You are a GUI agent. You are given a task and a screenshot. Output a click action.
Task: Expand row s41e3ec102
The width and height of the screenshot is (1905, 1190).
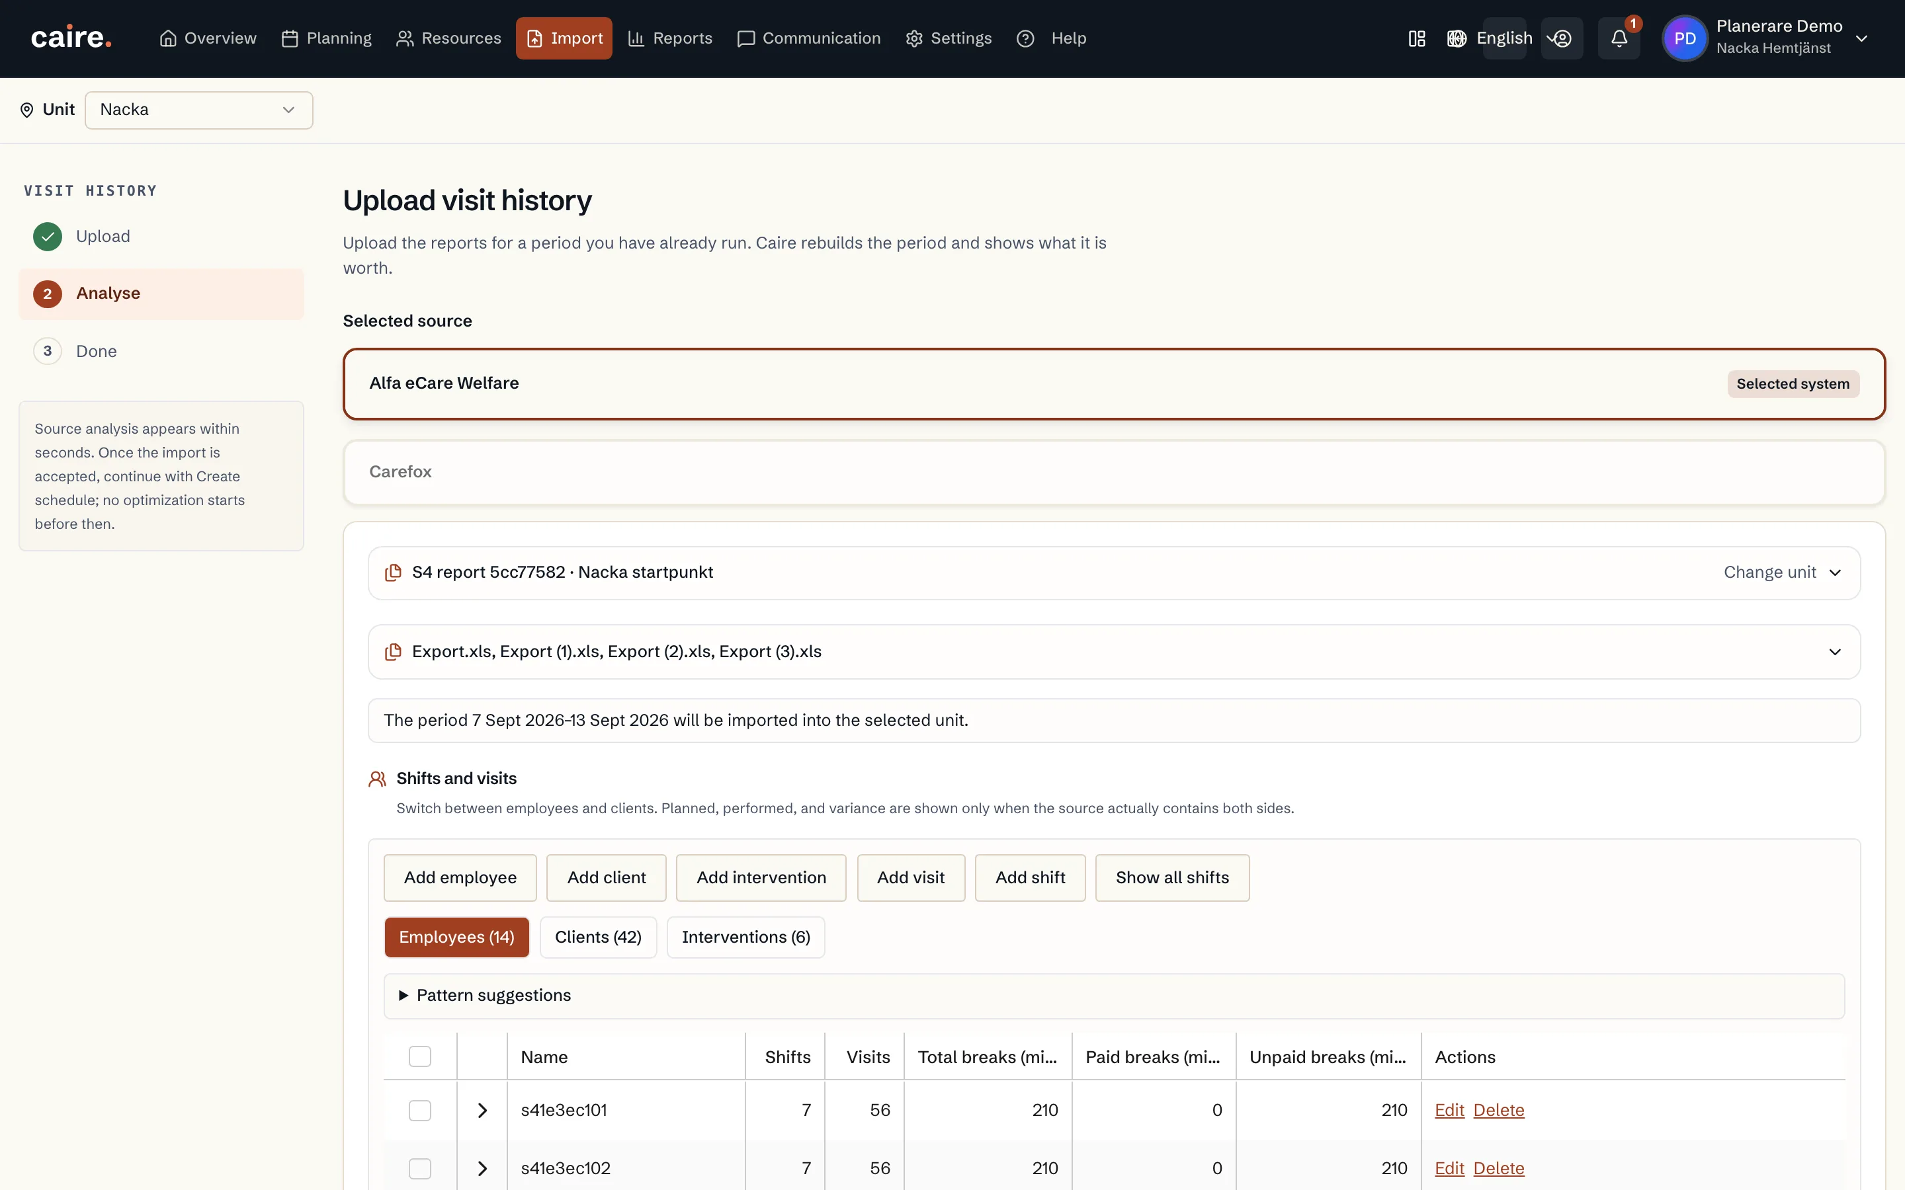(x=483, y=1169)
